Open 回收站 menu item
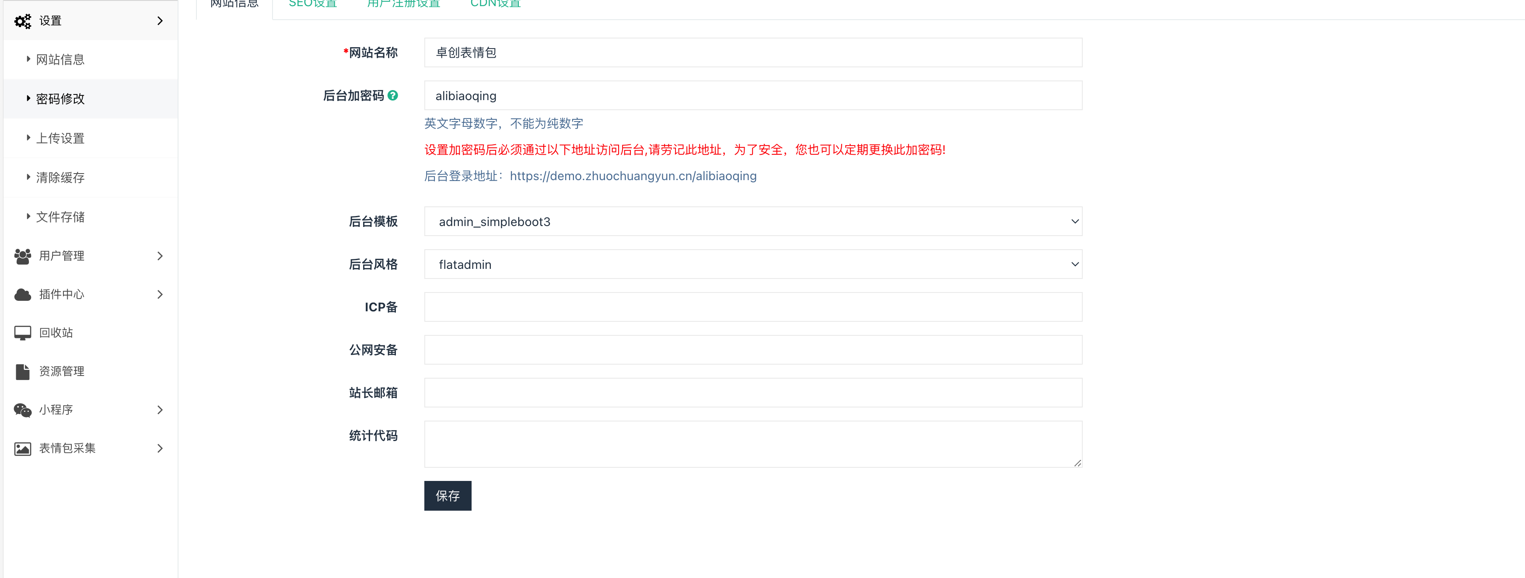Screen dimensions: 1525x578 pos(91,333)
